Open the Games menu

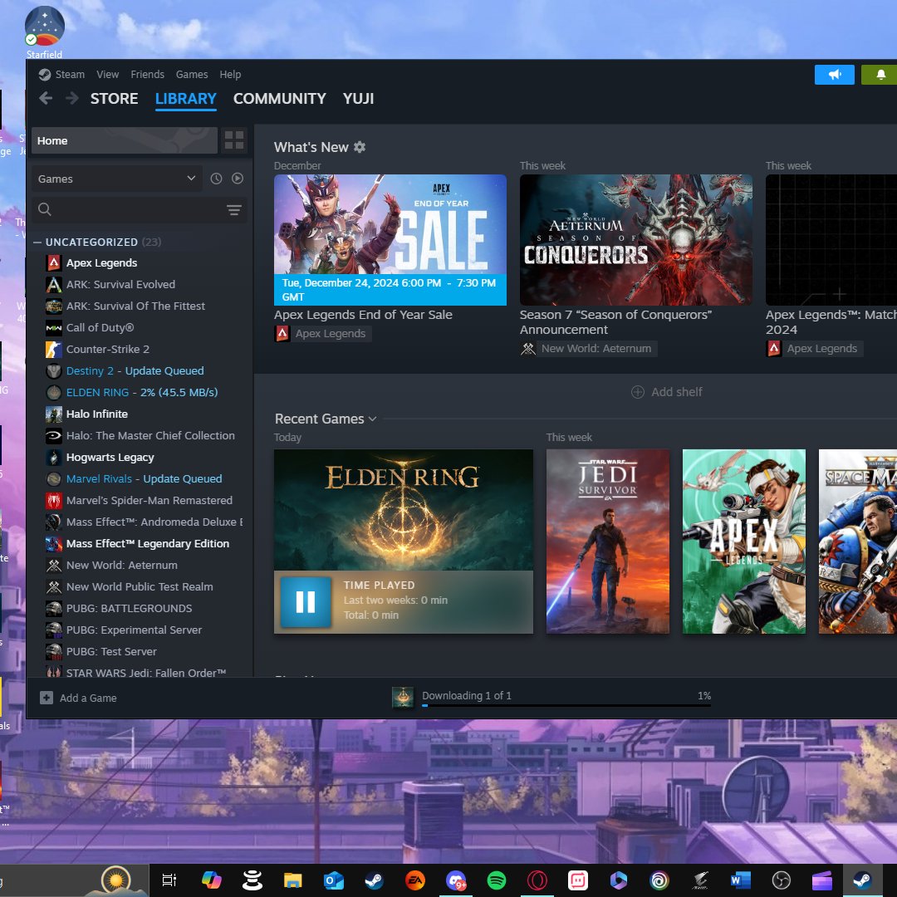click(192, 75)
